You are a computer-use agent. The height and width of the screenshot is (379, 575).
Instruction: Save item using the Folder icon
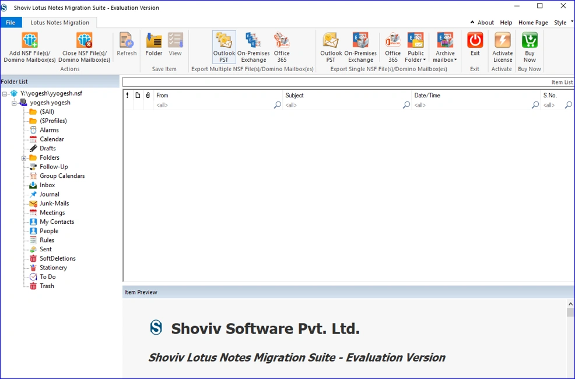pos(153,47)
